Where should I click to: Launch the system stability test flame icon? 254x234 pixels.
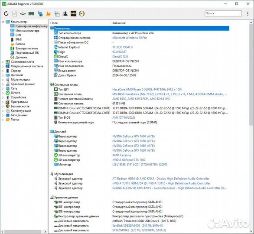[48, 13]
